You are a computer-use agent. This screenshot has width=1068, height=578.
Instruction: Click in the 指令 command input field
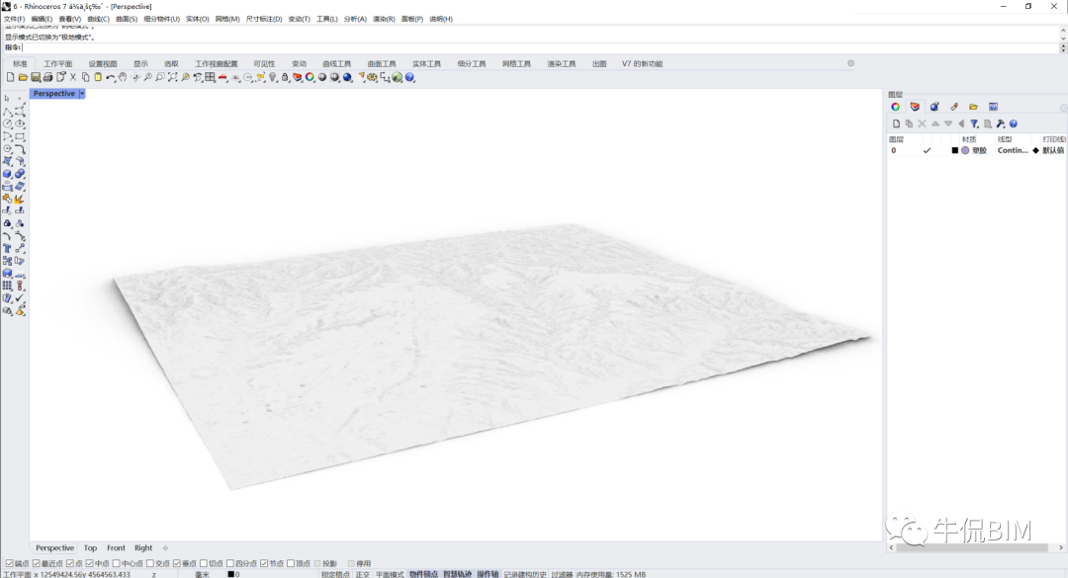coord(542,47)
